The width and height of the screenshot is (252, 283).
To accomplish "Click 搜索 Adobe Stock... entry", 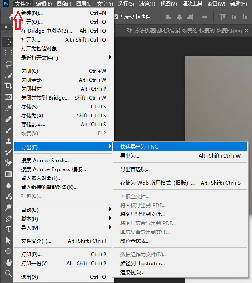I will (x=64, y=160).
